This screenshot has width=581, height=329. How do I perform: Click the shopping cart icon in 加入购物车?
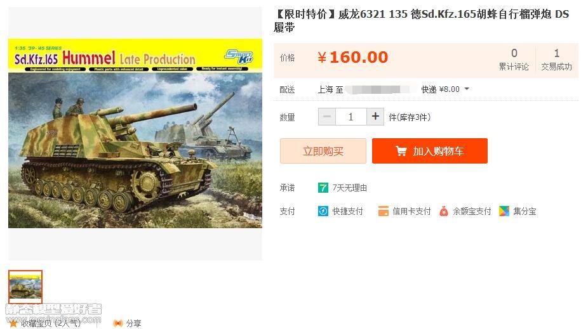pyautogui.click(x=401, y=151)
